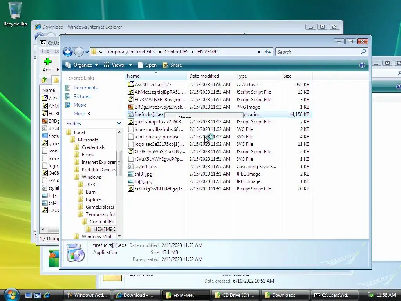
Task: Select Credentials folder in tree
Action: (93, 147)
